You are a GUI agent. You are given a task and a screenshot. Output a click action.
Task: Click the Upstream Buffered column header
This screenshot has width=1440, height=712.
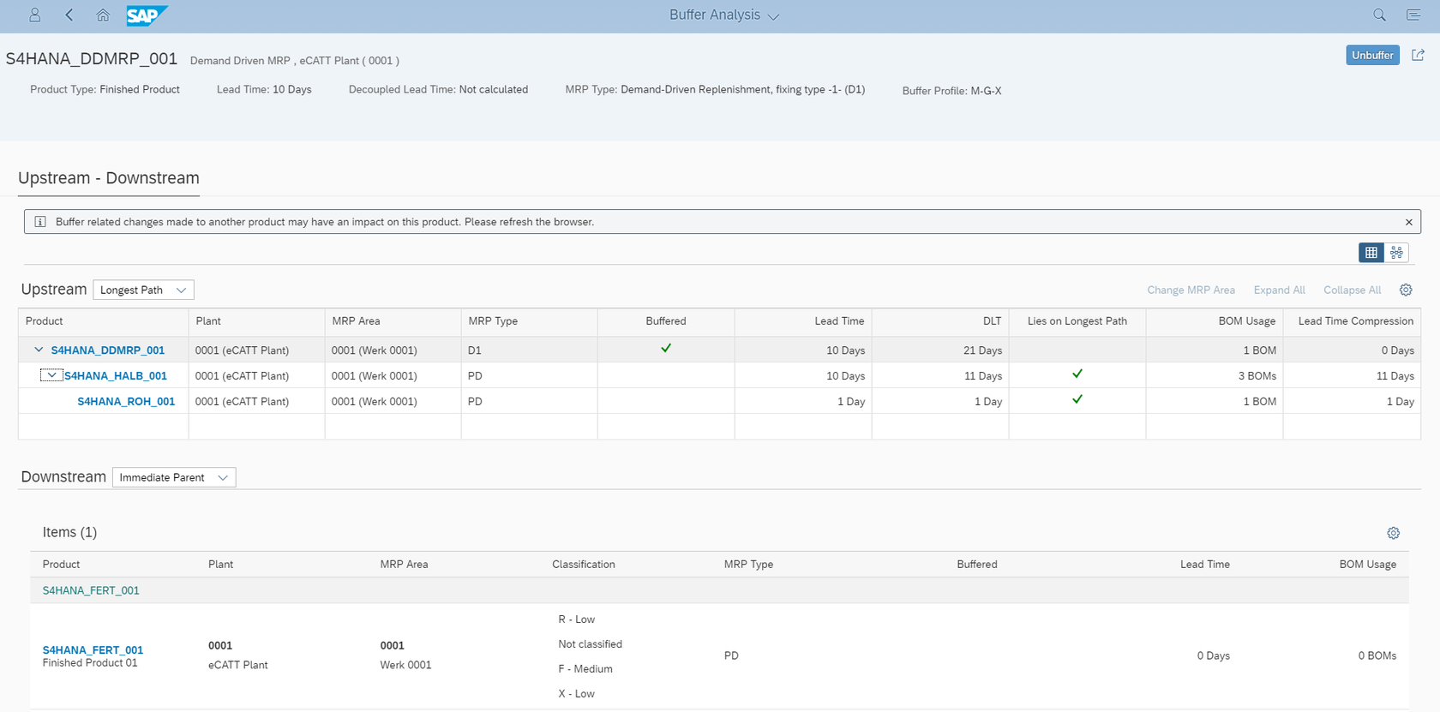tap(666, 321)
